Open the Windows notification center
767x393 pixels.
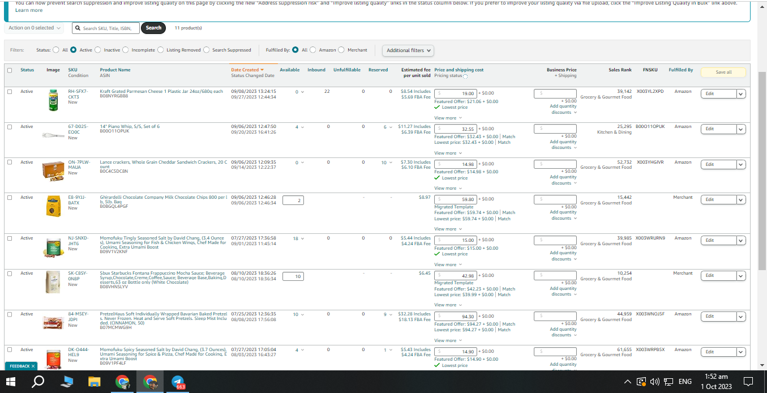pos(748,382)
